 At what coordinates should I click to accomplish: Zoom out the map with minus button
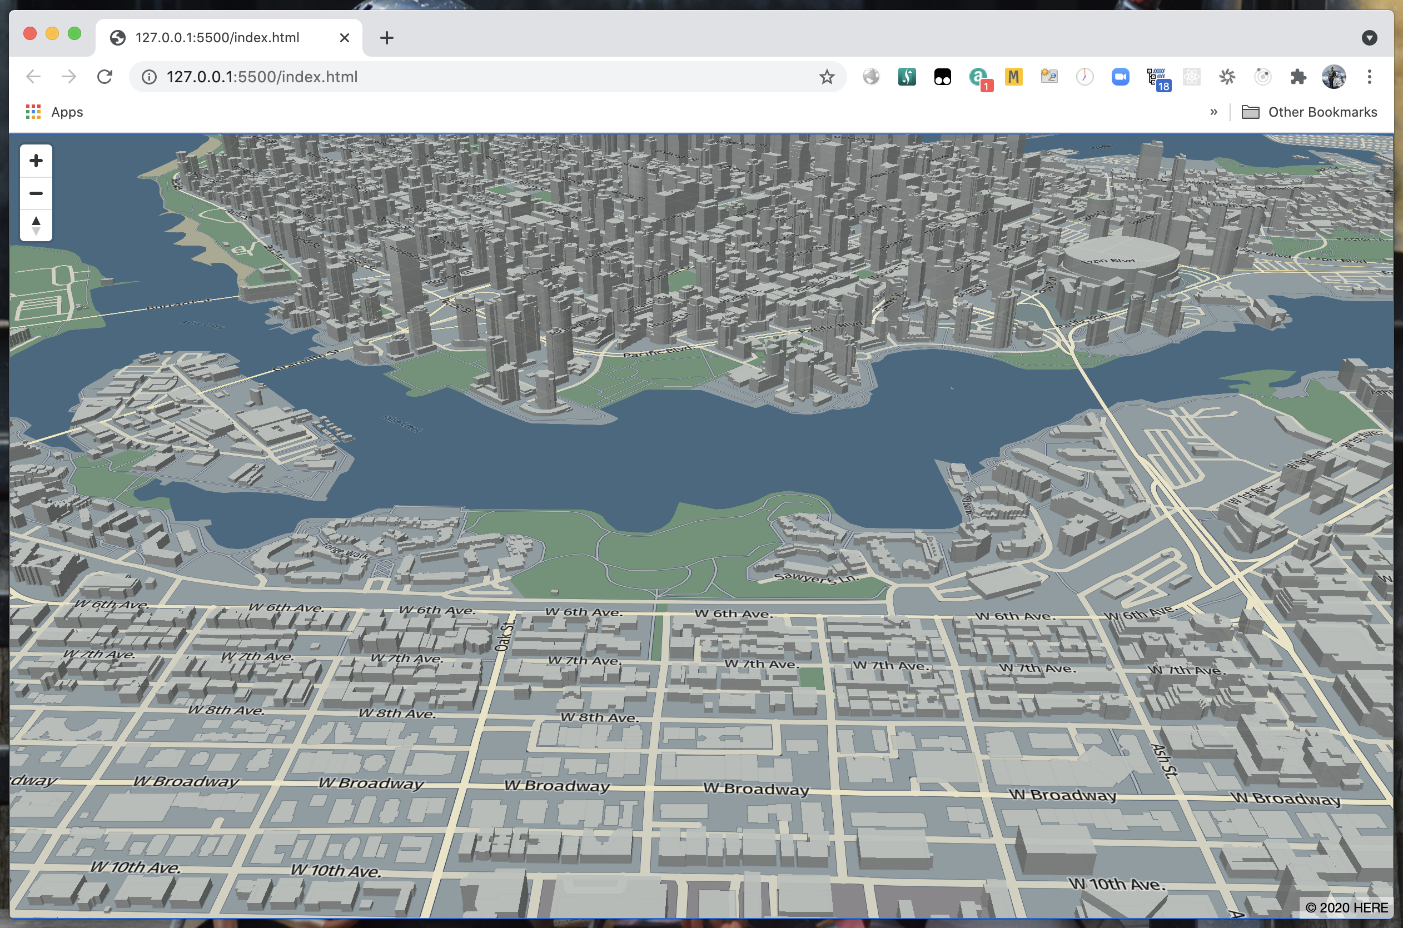click(x=36, y=193)
